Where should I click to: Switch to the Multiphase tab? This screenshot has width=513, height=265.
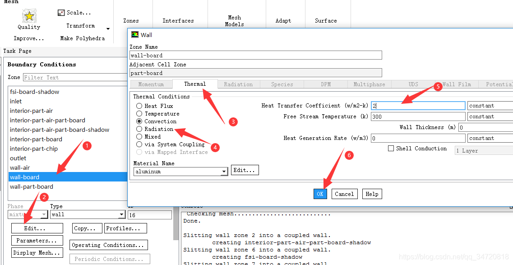coord(370,84)
